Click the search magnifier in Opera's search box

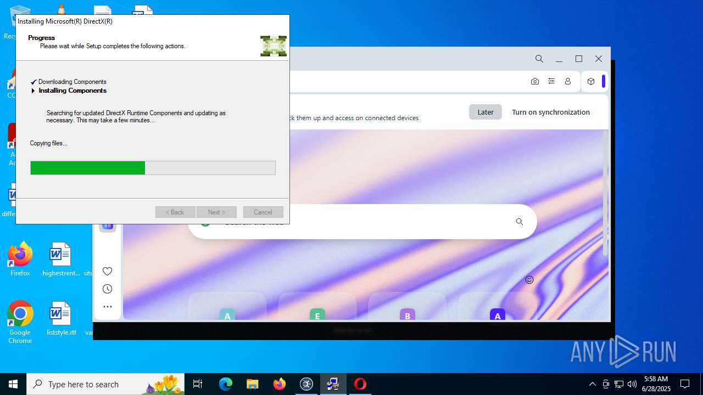click(x=519, y=222)
